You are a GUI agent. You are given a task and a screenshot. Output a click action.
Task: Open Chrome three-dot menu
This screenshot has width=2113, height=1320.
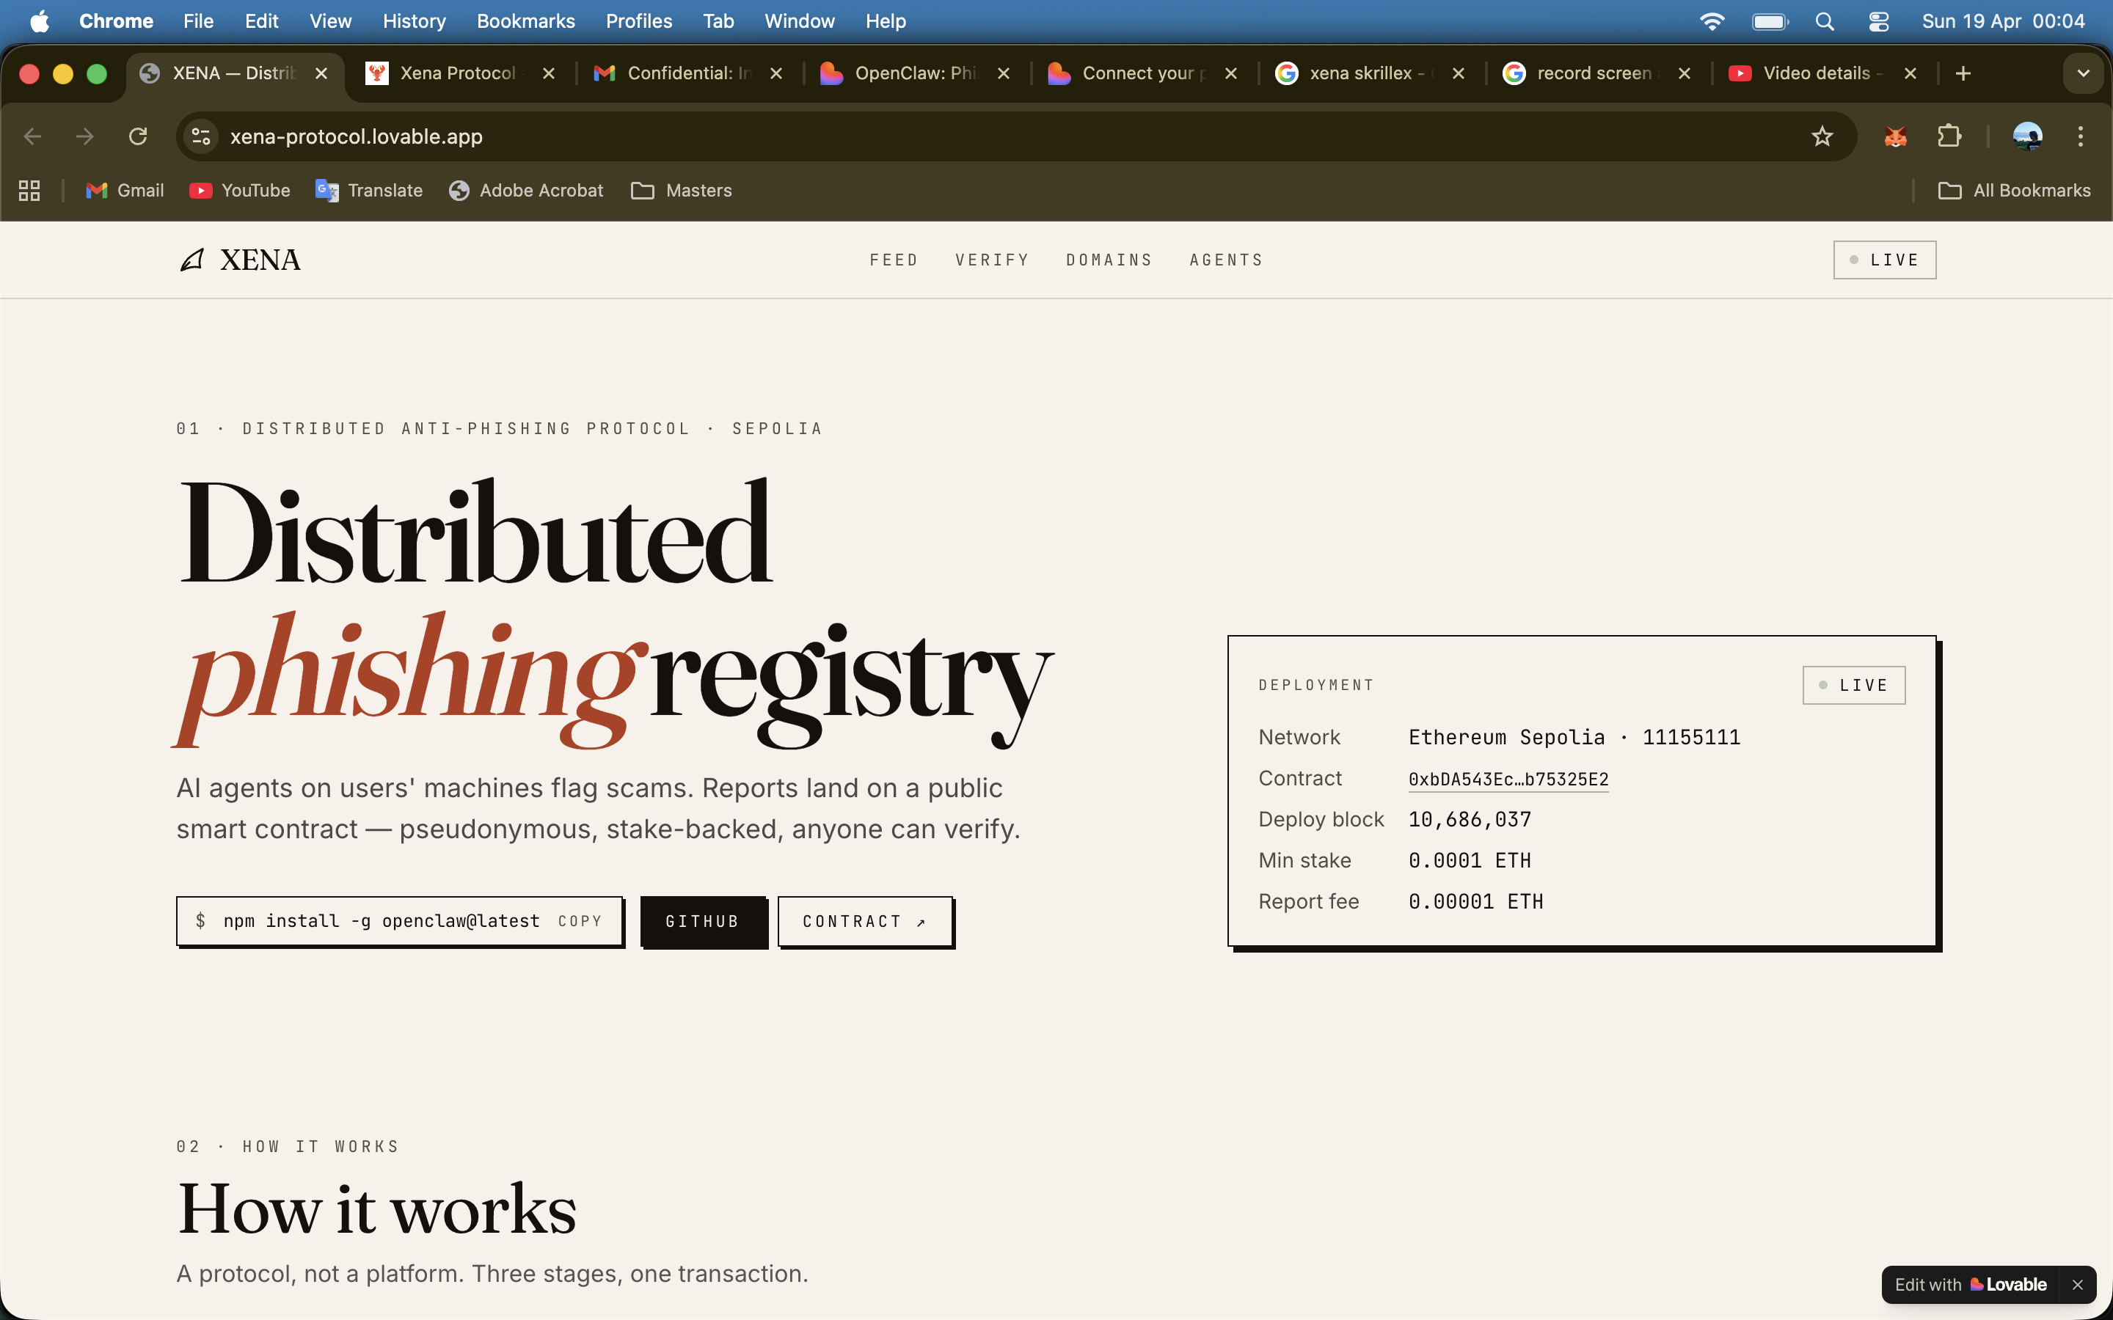[x=2081, y=136]
